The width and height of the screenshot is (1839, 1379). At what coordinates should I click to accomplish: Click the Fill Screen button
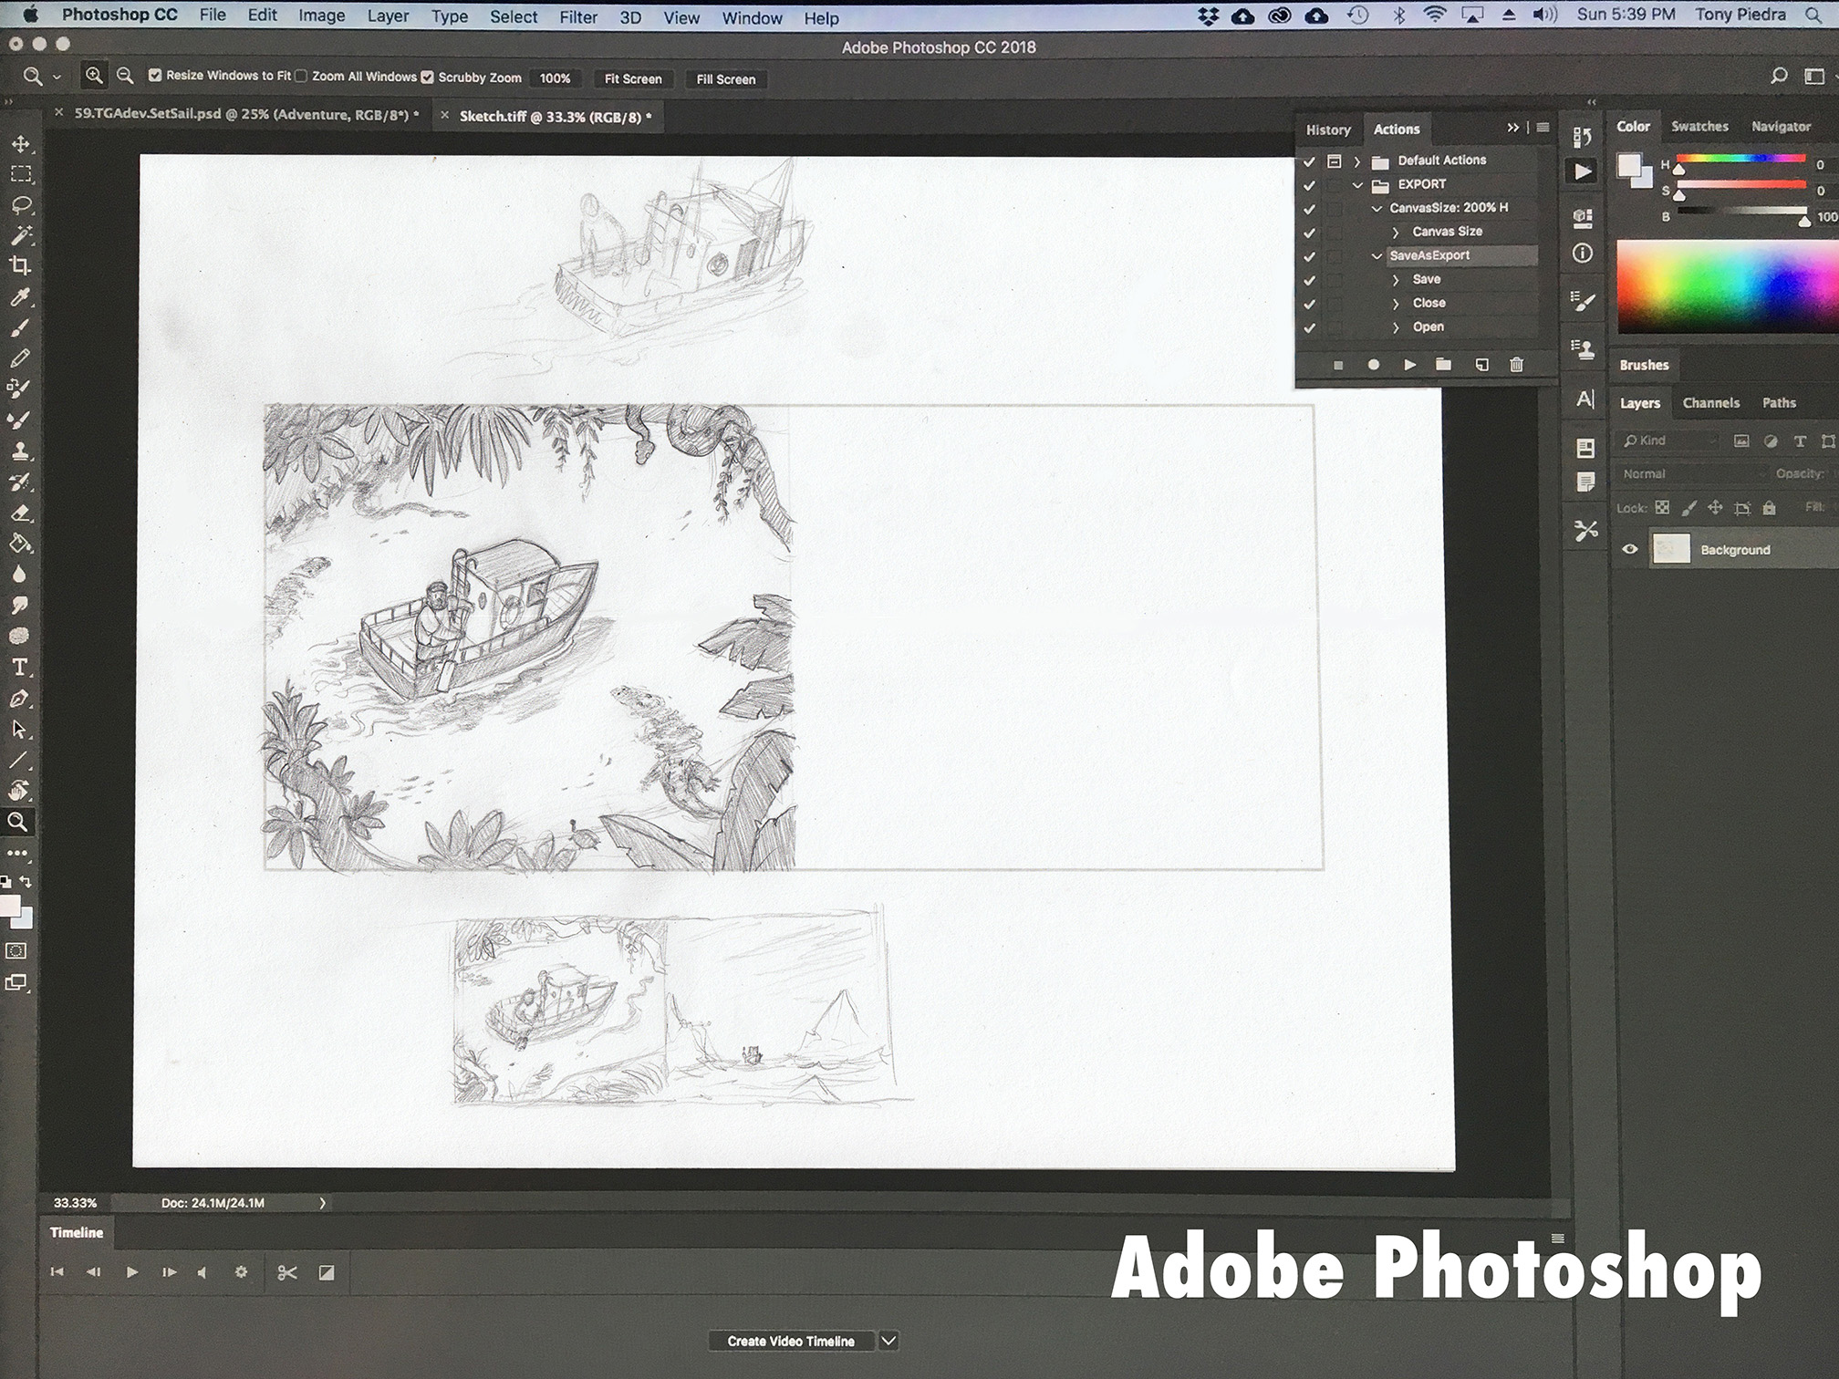pyautogui.click(x=726, y=80)
